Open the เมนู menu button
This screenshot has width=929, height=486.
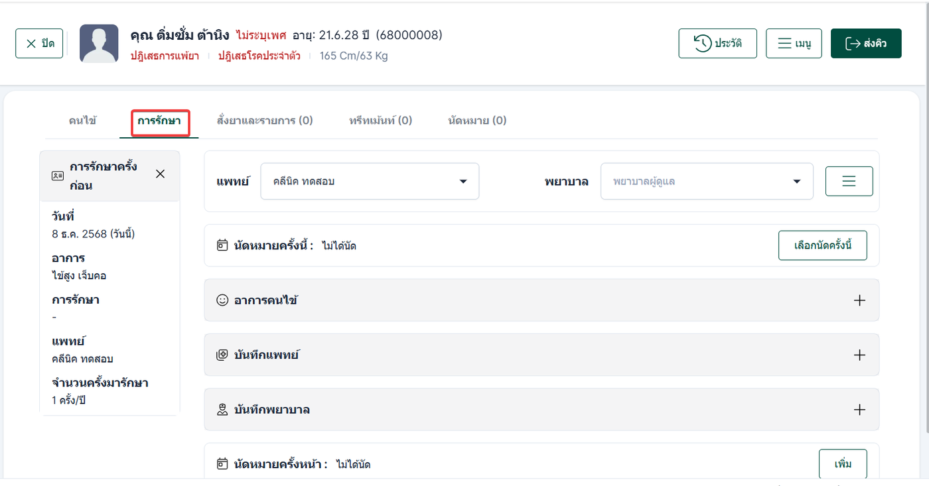click(794, 44)
